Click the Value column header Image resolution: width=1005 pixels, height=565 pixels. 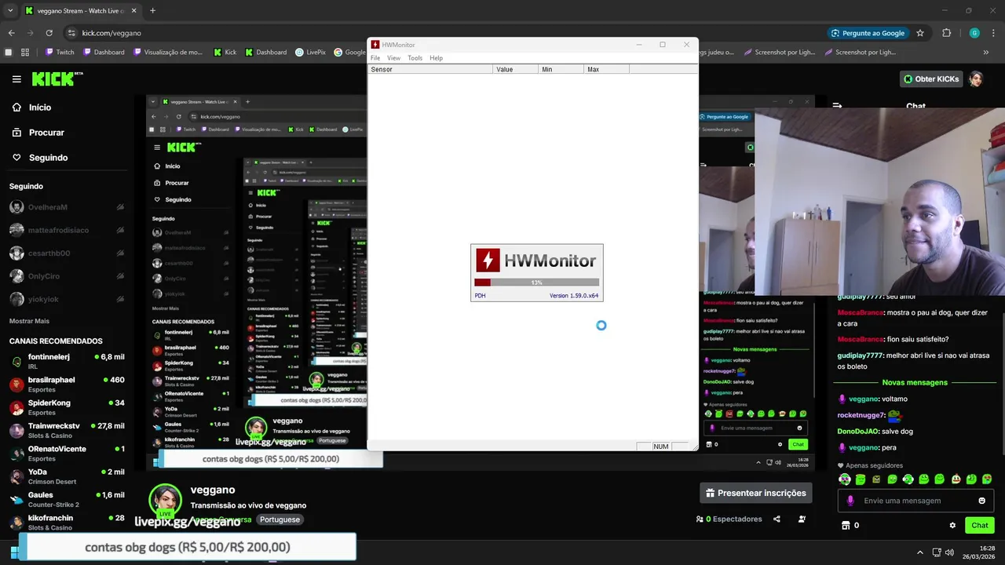coord(516,69)
